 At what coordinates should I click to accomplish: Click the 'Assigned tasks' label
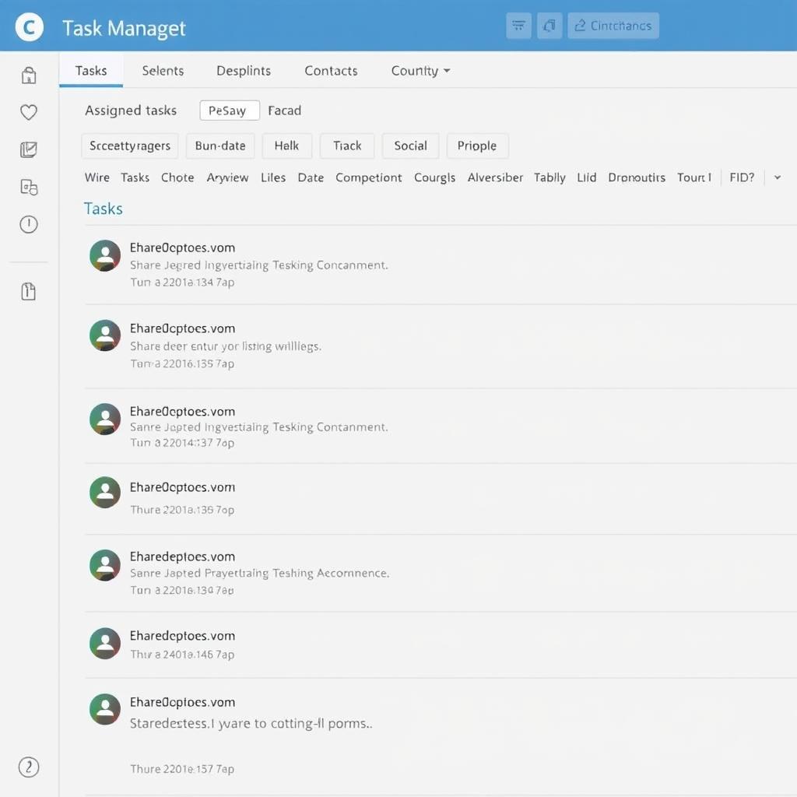tap(131, 111)
